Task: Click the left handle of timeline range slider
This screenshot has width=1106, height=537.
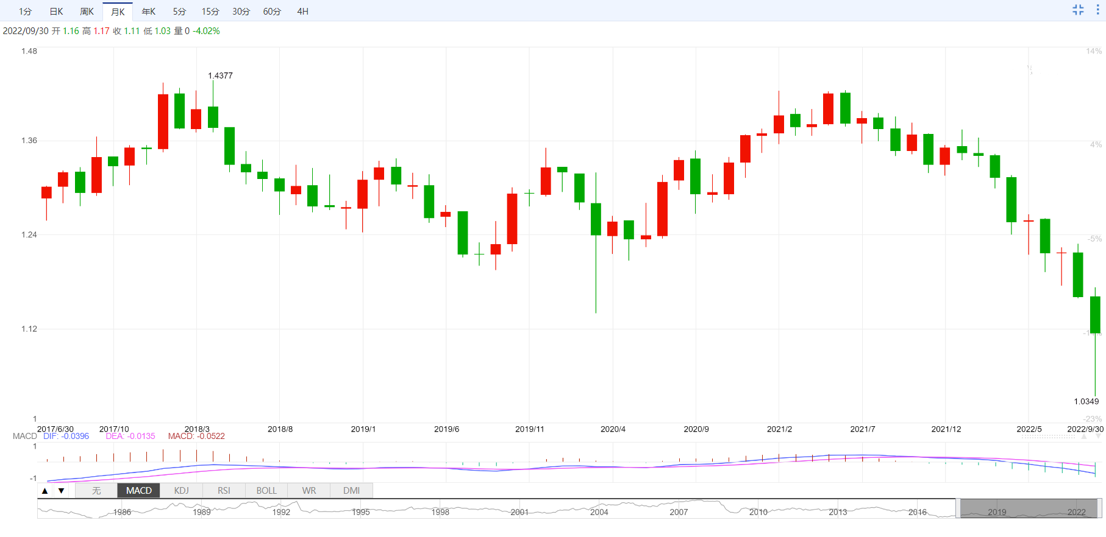Action: 958,508
